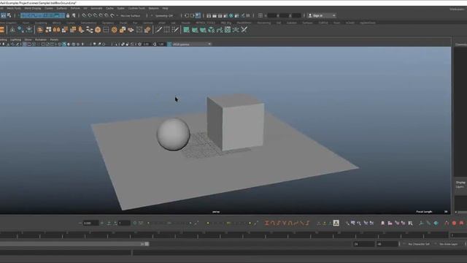Click the orange box shelf icon at far left
Viewport: 467px width, 263px height.
tap(1, 29)
